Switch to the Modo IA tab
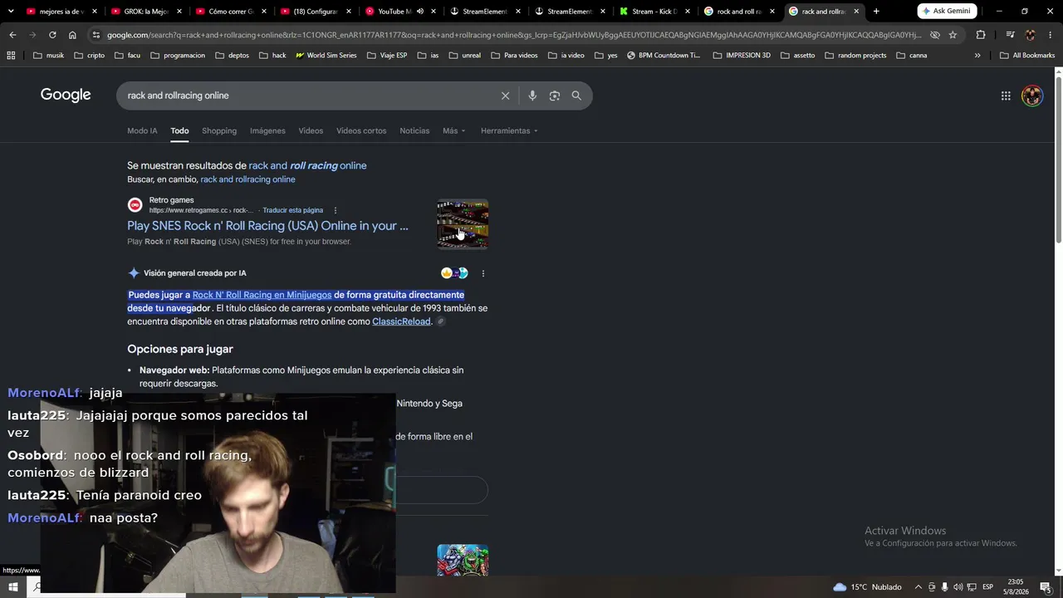 [142, 130]
